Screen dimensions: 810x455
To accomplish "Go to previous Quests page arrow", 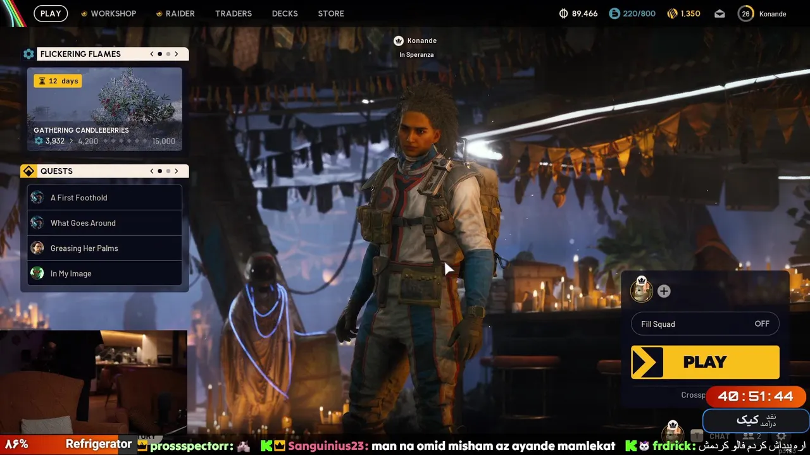I will (152, 171).
